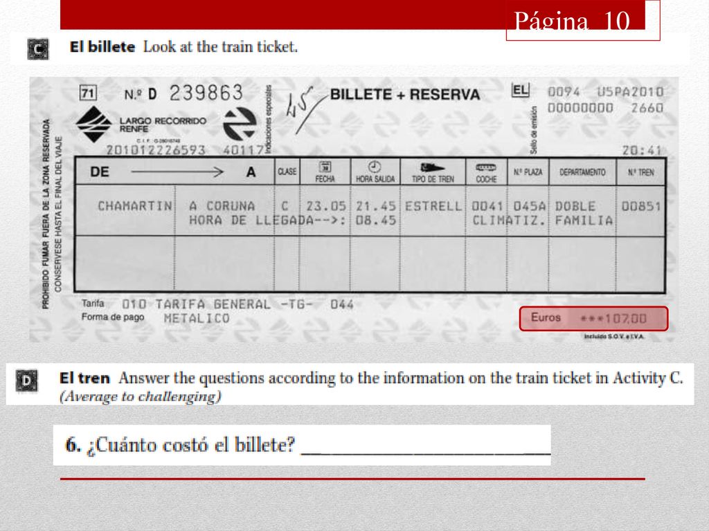This screenshot has height=531, width=709.
Task: Click 'Look at the train ticket.' text
Action: tap(220, 47)
